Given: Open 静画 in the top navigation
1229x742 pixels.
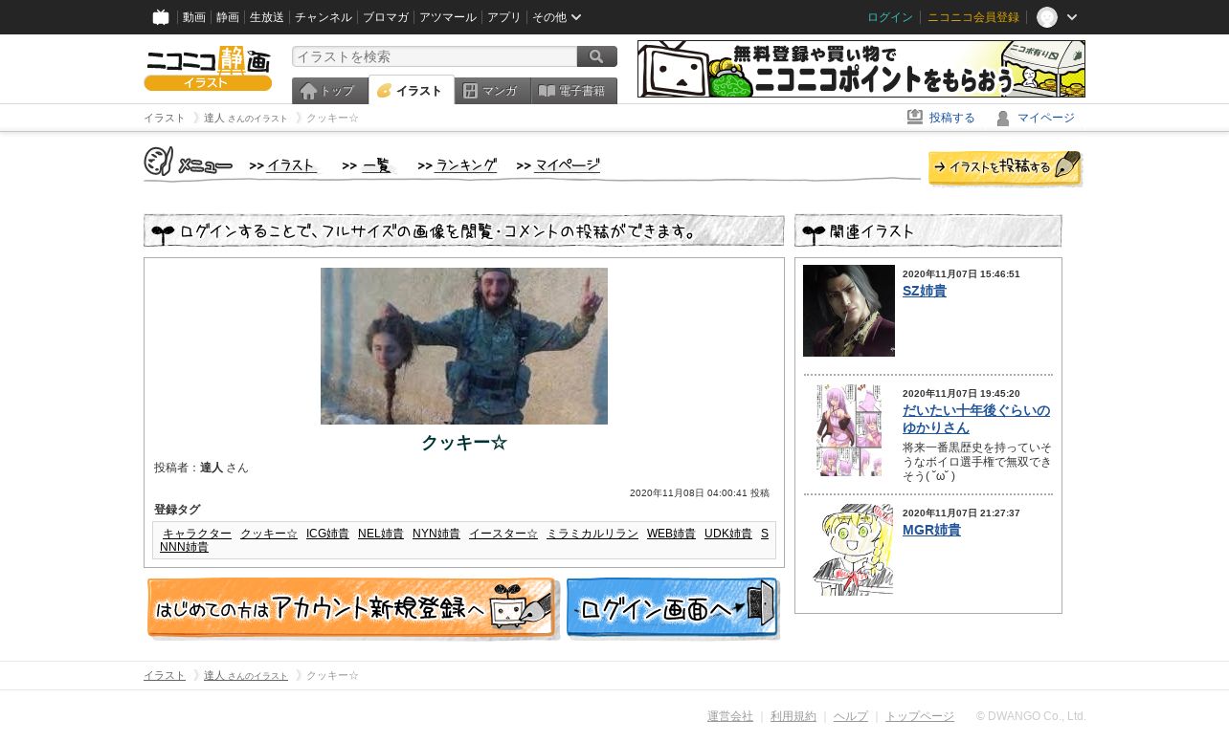Looking at the screenshot, I should click(228, 17).
